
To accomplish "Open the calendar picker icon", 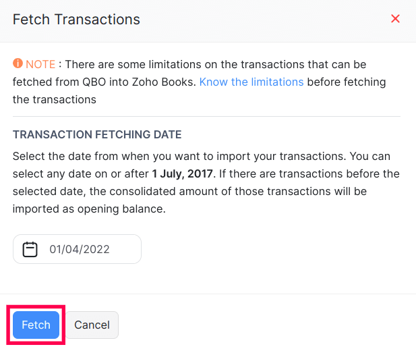I will point(30,250).
